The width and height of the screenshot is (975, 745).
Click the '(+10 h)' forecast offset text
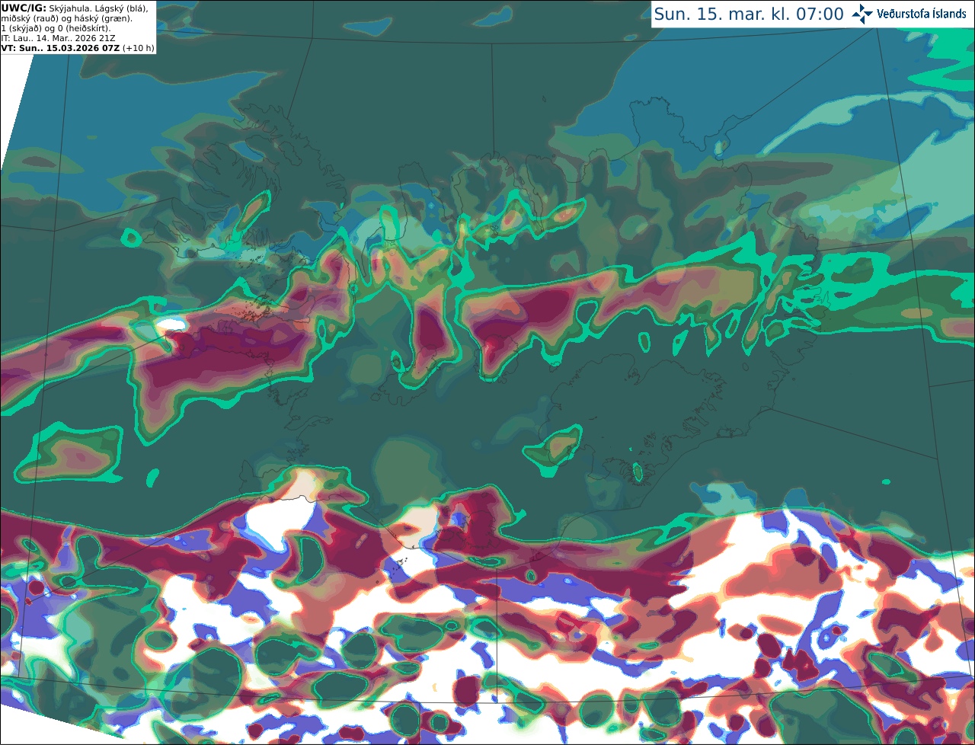pyautogui.click(x=138, y=48)
